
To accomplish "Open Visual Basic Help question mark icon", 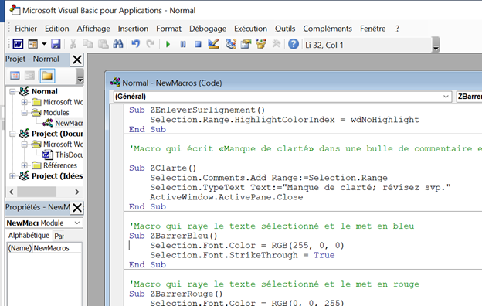I will click(x=294, y=44).
